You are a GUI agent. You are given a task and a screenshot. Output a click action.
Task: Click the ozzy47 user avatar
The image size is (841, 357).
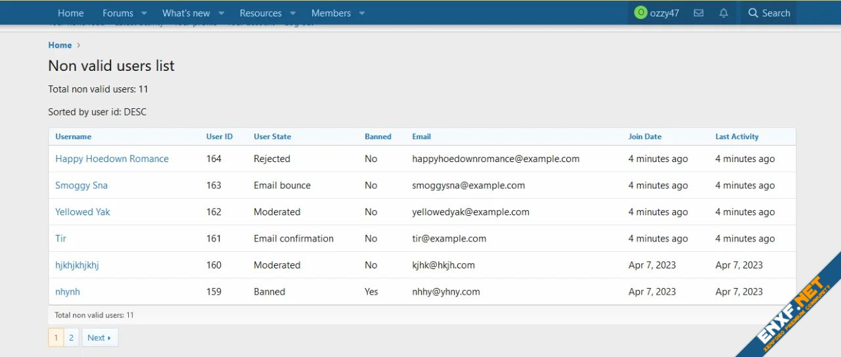tap(640, 13)
